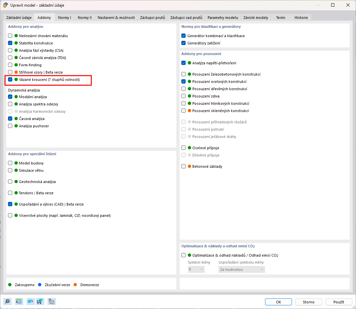
Task: Click the blue Zkušební verze legend dot
Action: pos(40,284)
